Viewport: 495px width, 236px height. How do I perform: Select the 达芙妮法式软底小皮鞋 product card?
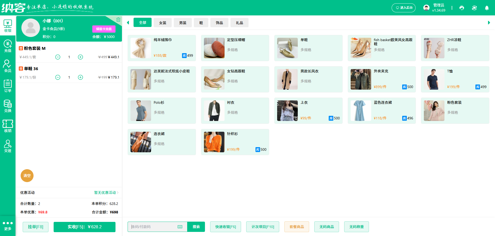162,79
